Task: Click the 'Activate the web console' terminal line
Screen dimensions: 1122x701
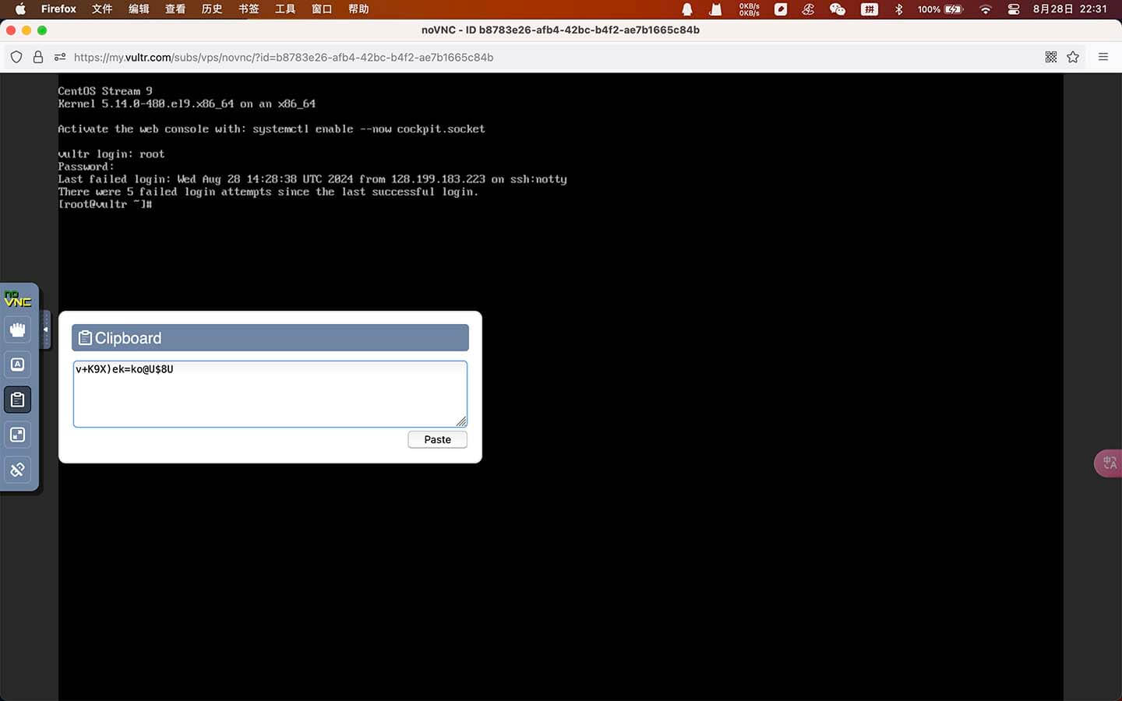Action: (271, 129)
